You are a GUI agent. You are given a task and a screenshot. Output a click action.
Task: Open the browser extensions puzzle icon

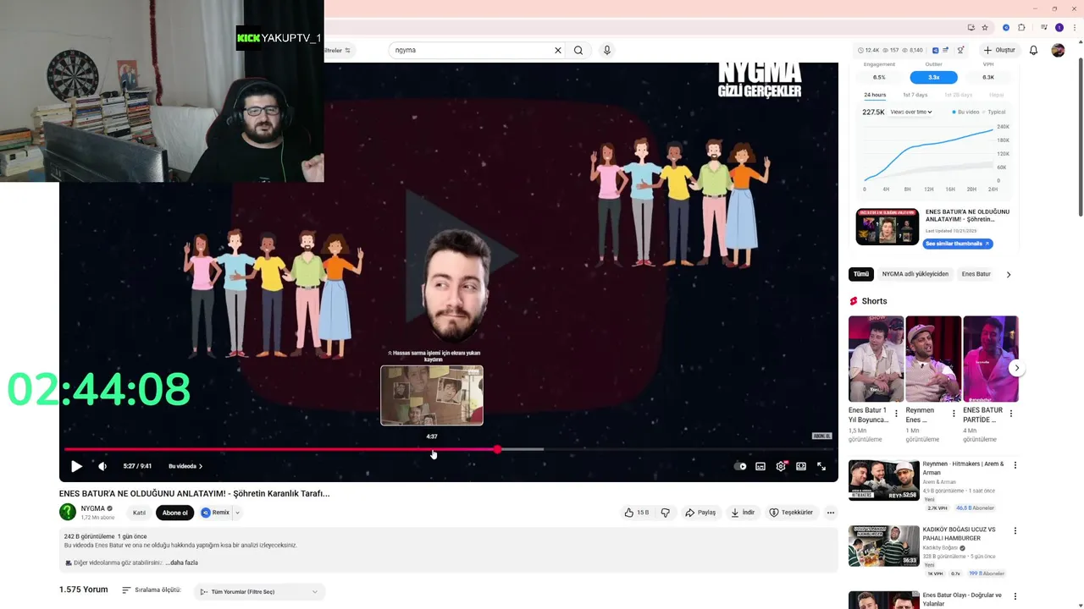click(1021, 27)
